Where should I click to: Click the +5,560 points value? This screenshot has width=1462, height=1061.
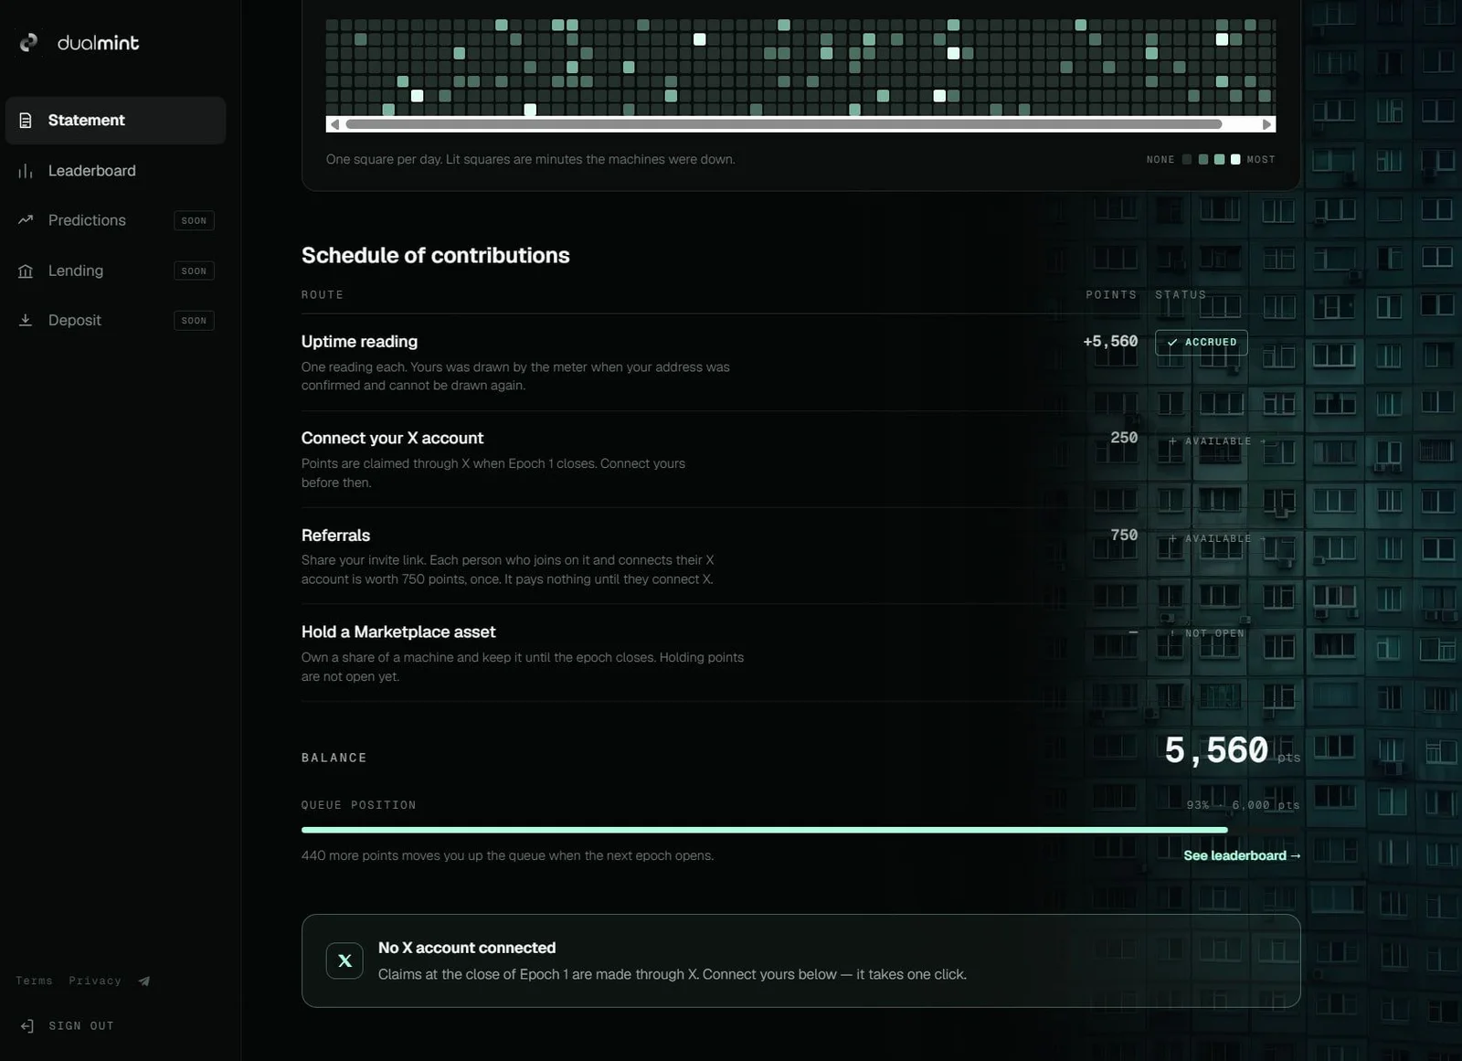click(1110, 342)
